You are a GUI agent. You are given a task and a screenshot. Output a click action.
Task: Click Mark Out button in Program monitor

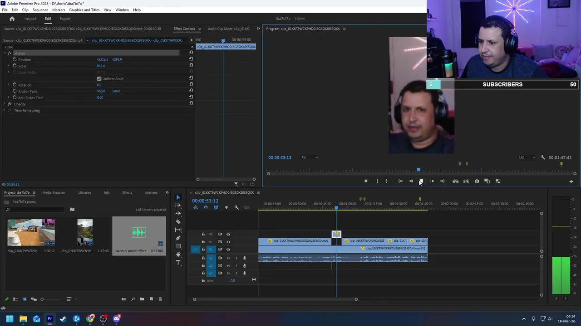pos(387,181)
